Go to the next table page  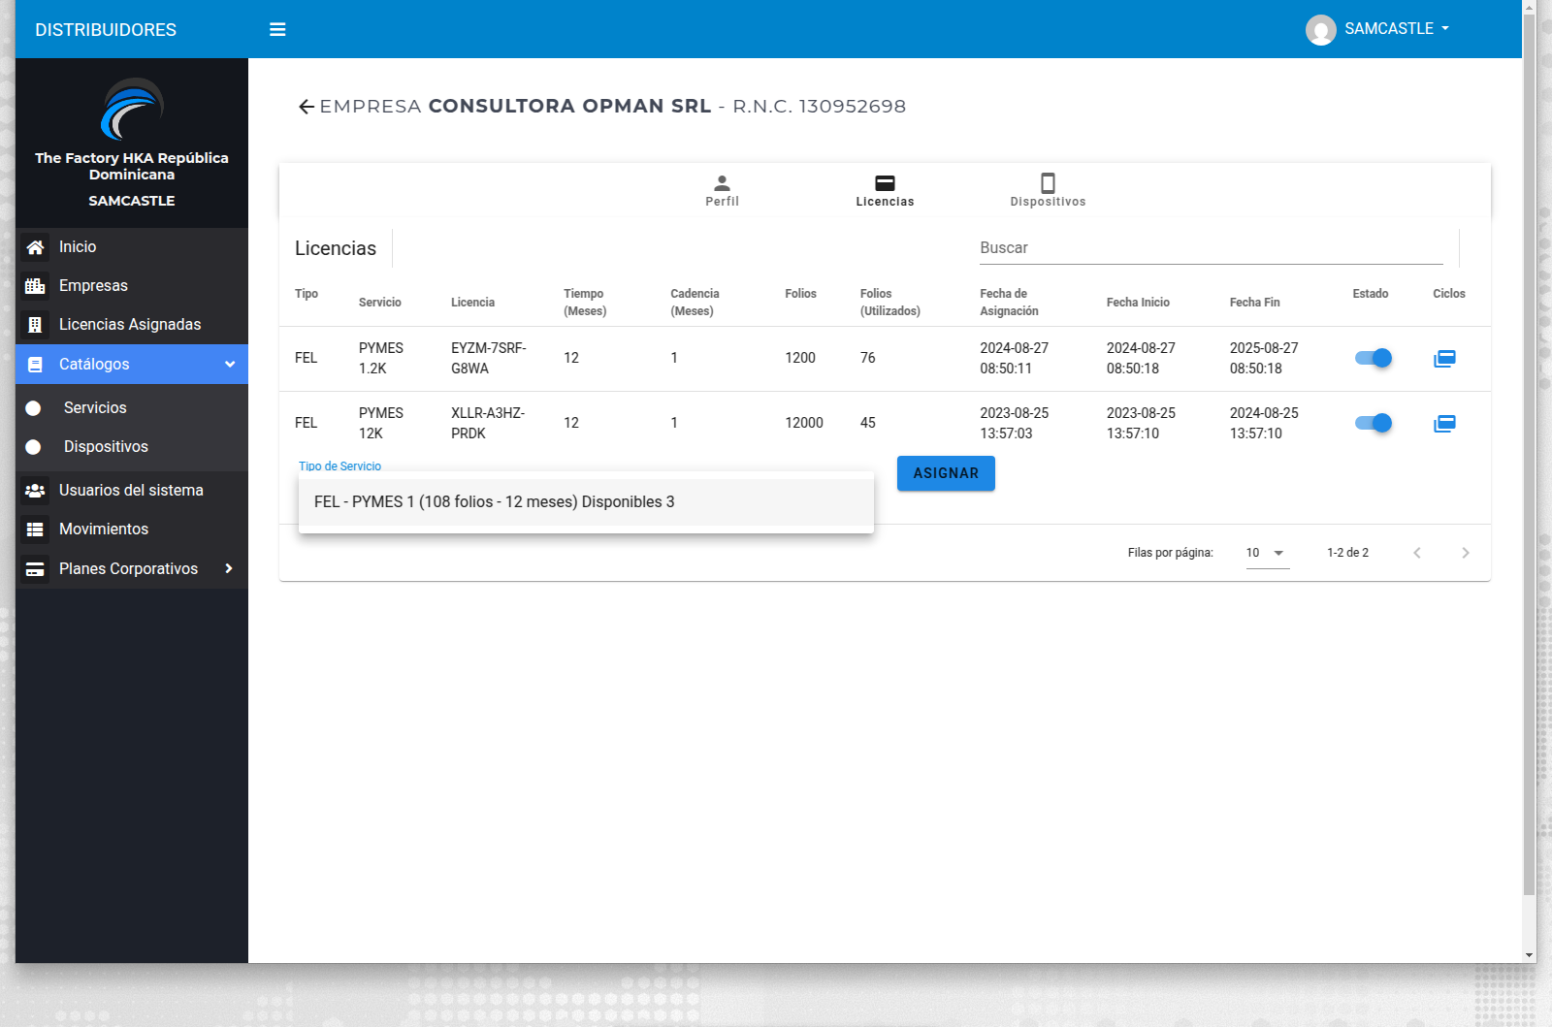[1466, 553]
